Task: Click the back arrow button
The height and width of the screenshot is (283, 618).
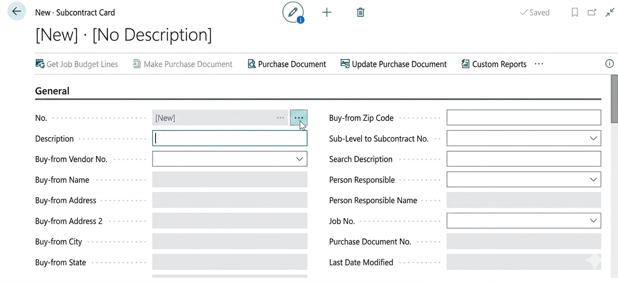Action: 16,12
